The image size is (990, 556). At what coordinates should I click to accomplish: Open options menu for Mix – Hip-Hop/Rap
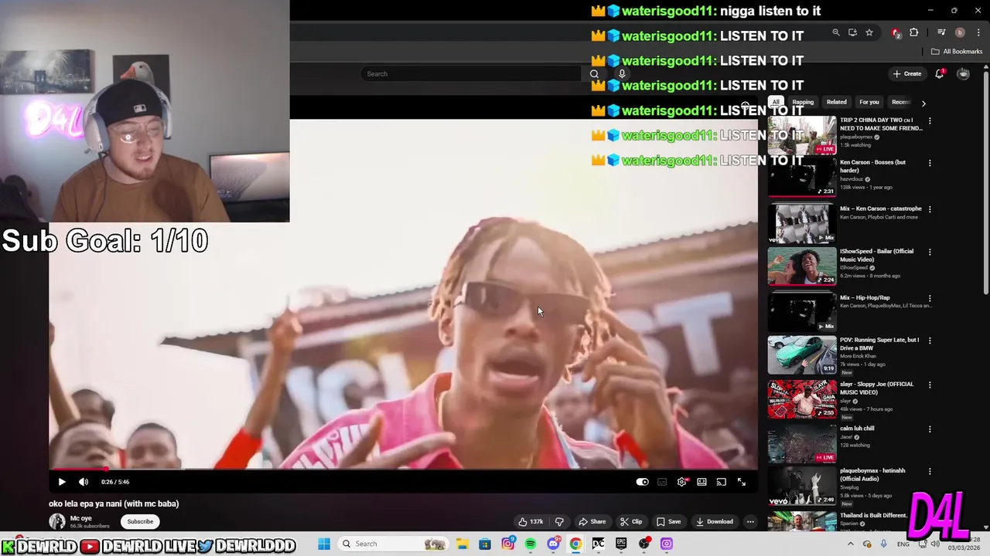930,298
